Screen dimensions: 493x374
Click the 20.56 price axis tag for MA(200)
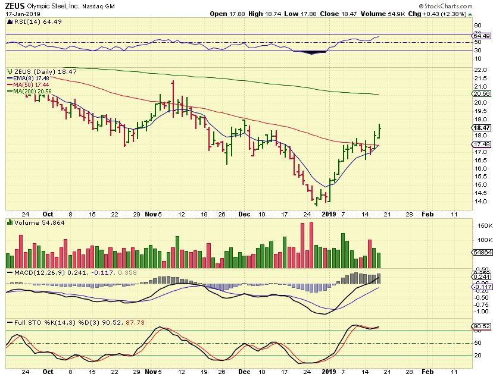[481, 94]
